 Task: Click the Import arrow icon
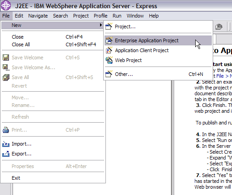(x=6, y=144)
